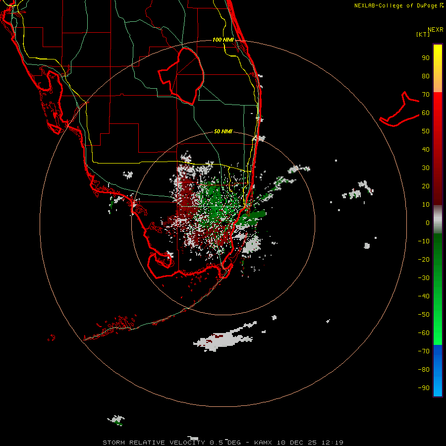Pick the gray zero-velocity segment of the color bar
The width and height of the screenshot is (446, 446).
tap(438, 220)
